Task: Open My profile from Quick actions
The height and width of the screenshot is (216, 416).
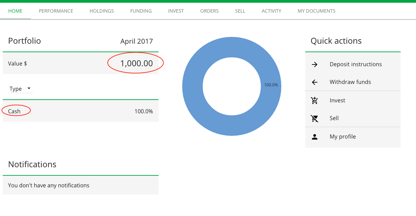Action: [343, 137]
